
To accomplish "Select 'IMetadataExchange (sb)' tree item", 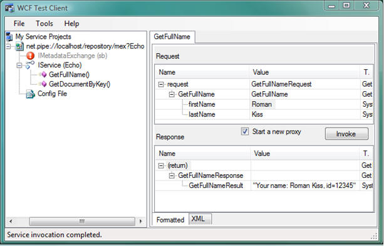I will tap(73, 56).
